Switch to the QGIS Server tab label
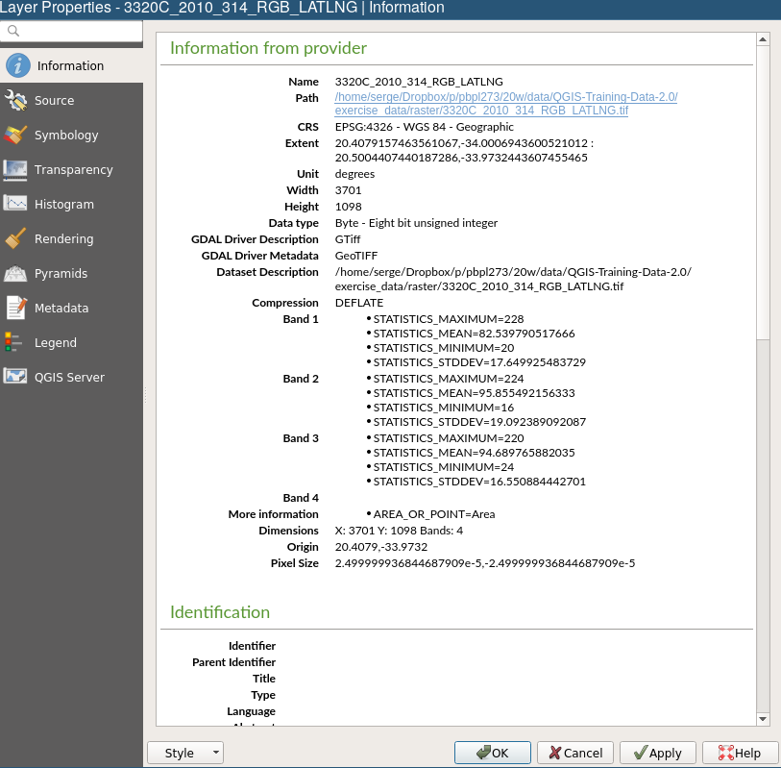 [69, 378]
